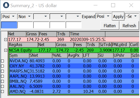Screen dimensions: 140x98
Task: Click the top-level Net column header
Action: [x=17, y=34]
